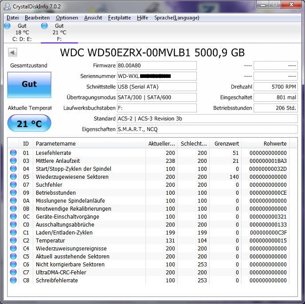Click status orb for Temperatur row
305x304 pixels.
13,240
